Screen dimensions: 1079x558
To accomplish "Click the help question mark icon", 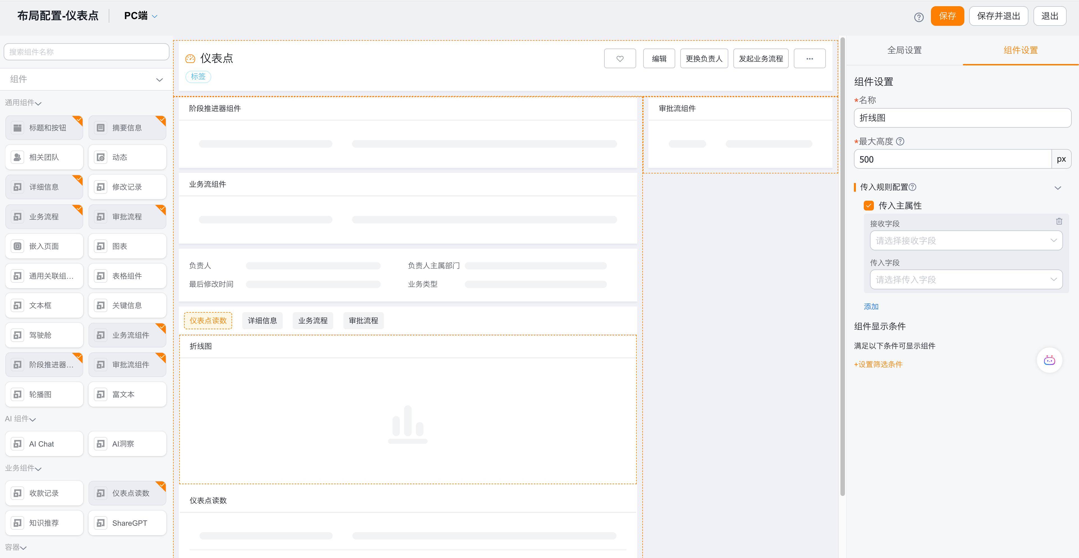I will (919, 17).
